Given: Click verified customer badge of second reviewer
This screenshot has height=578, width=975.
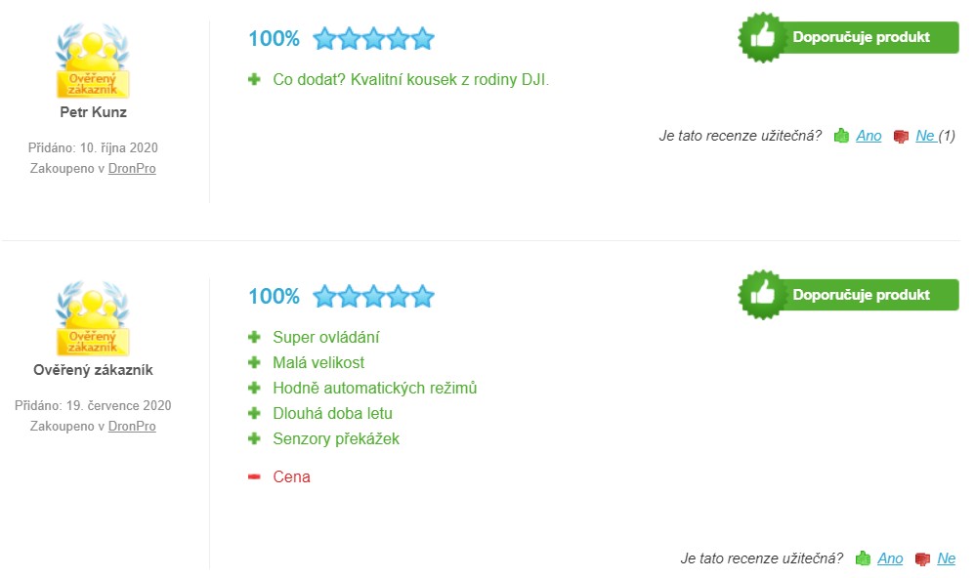Looking at the screenshot, I should pyautogui.click(x=93, y=319).
